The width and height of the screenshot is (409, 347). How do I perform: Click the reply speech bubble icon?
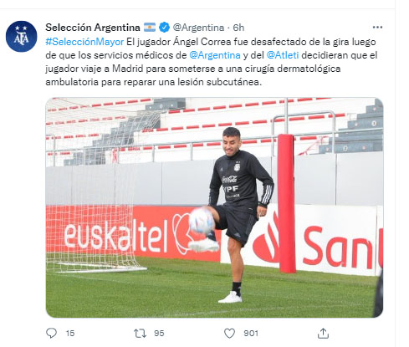click(x=51, y=333)
